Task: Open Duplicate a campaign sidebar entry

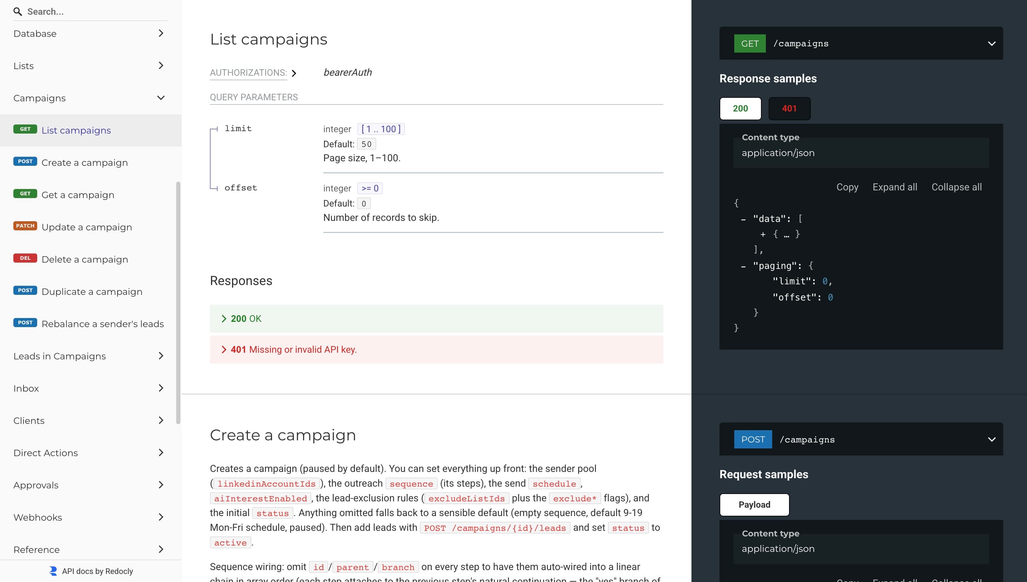Action: [91, 291]
